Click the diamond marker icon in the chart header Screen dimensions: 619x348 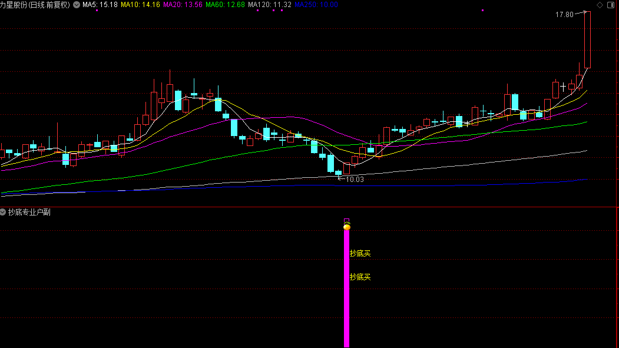tap(600, 5)
